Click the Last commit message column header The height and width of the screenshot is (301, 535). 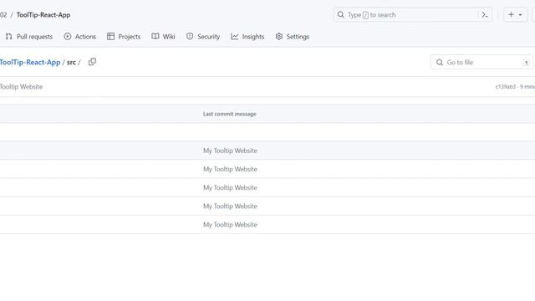point(230,114)
